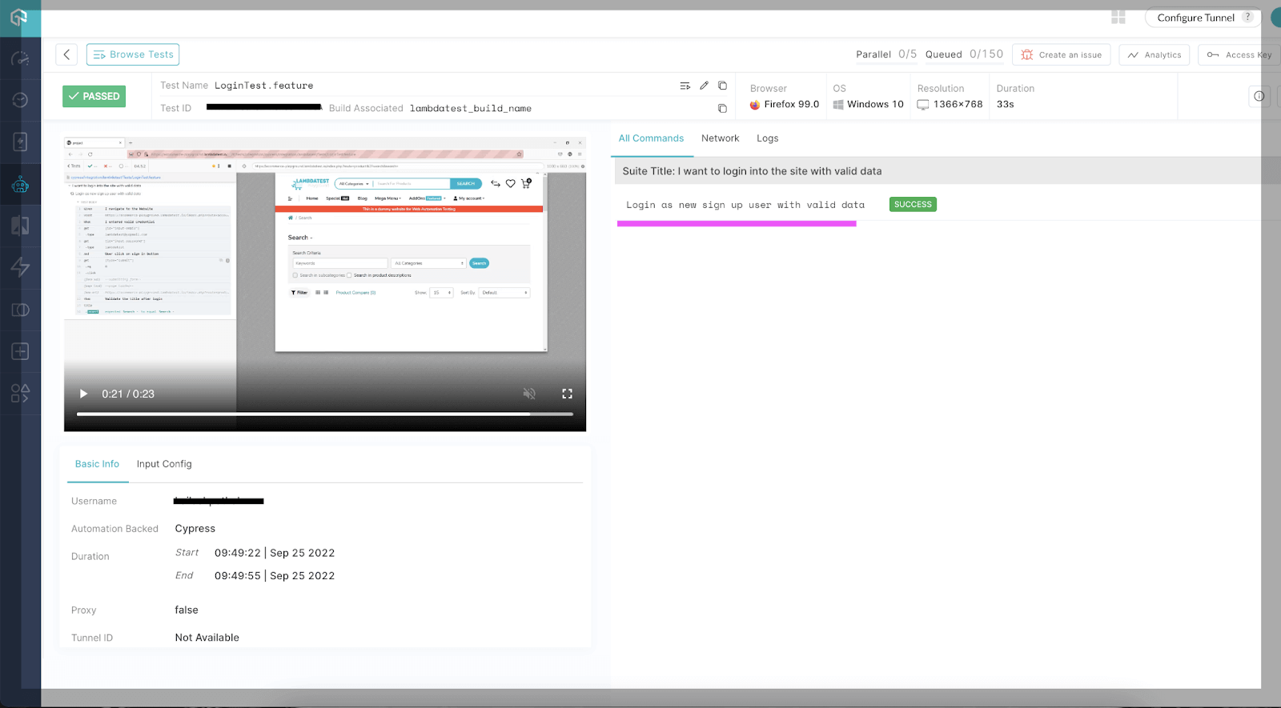This screenshot has height=708, width=1281.
Task: Select the Basic Info tab
Action: point(97,464)
